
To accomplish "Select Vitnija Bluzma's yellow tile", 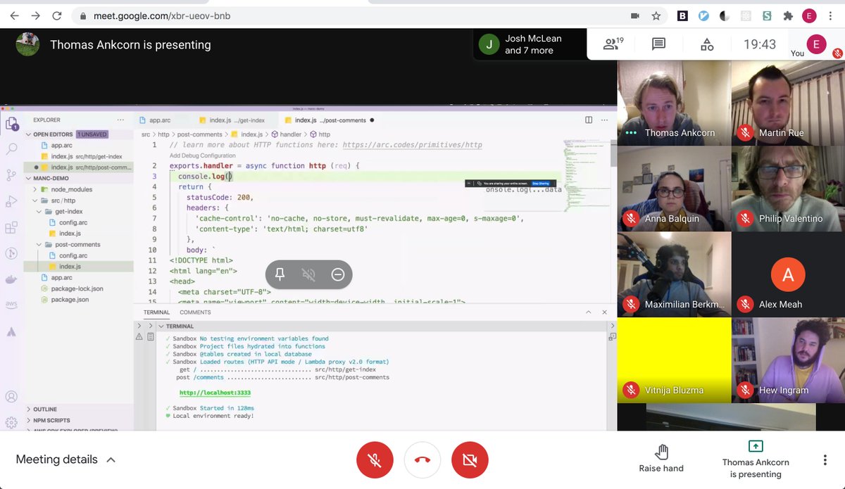I will (674, 360).
